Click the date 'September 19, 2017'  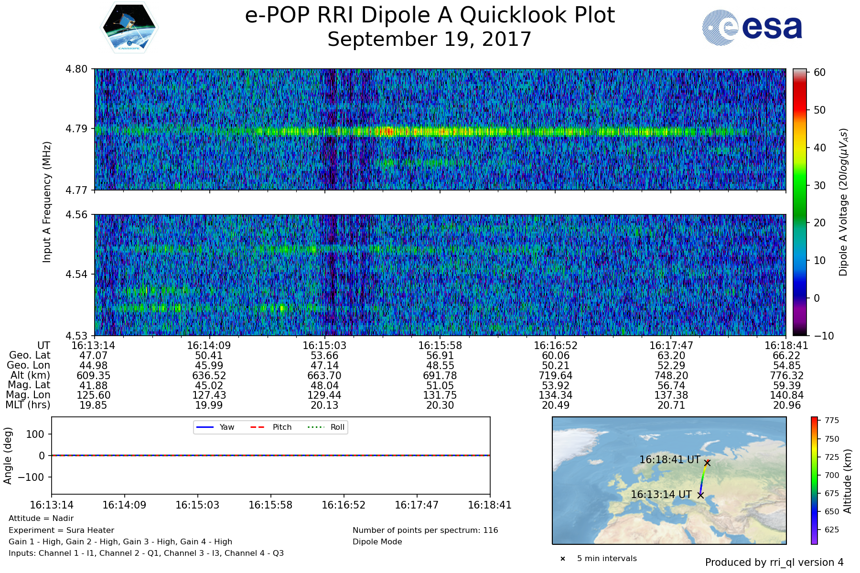pyautogui.click(x=430, y=39)
